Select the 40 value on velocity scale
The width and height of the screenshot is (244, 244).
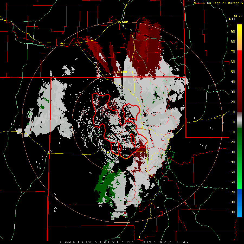point(233,82)
